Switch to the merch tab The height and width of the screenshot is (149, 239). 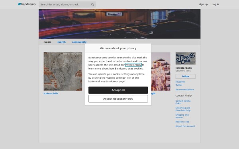pyautogui.click(x=61, y=42)
